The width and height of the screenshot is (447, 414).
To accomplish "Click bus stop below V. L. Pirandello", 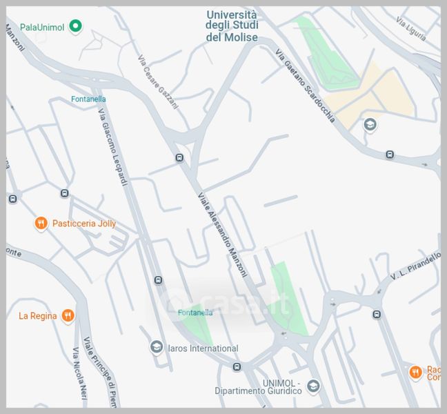I will click(377, 315).
